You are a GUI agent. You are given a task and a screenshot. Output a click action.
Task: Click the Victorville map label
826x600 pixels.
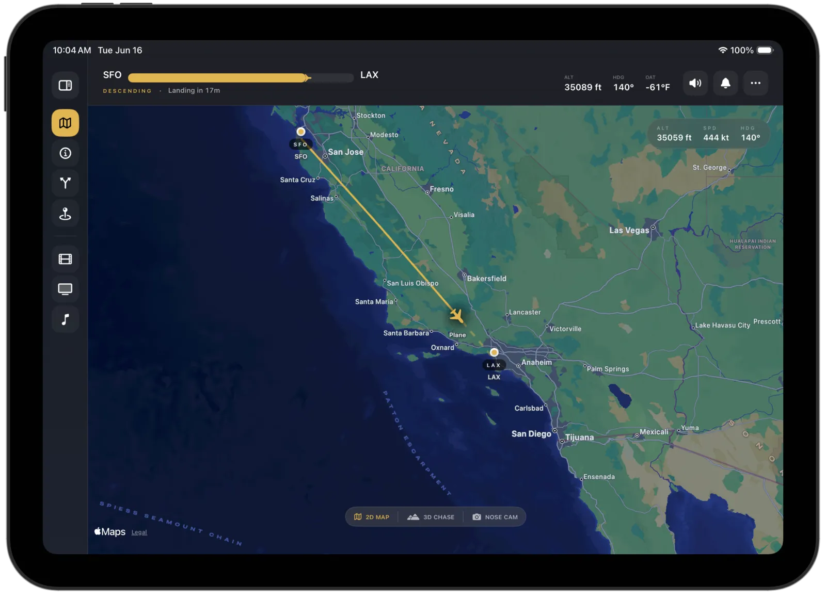pos(565,329)
